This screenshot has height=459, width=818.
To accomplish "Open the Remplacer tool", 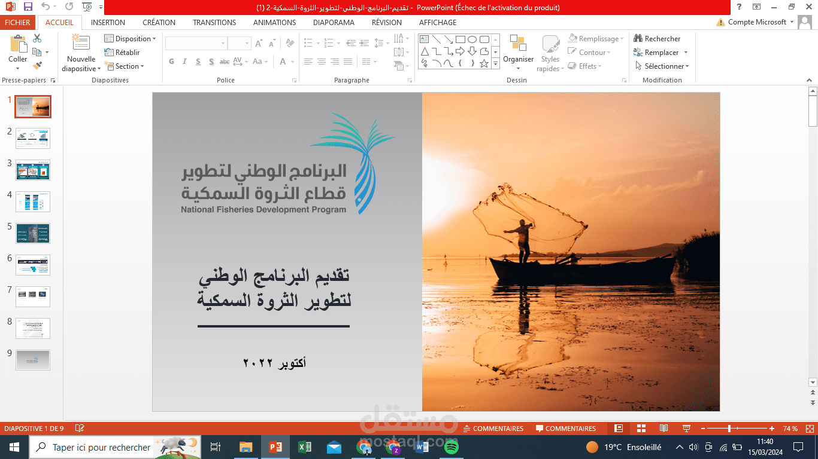I will point(659,52).
